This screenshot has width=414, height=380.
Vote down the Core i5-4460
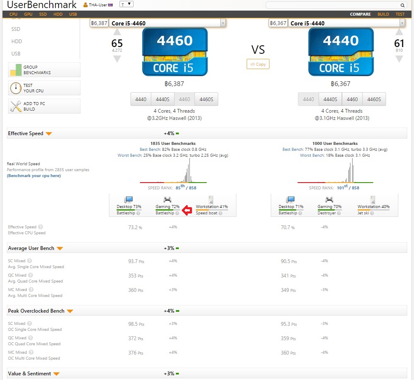[117, 59]
